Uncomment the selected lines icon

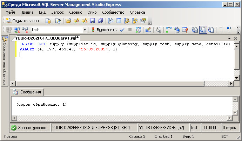[229, 30]
